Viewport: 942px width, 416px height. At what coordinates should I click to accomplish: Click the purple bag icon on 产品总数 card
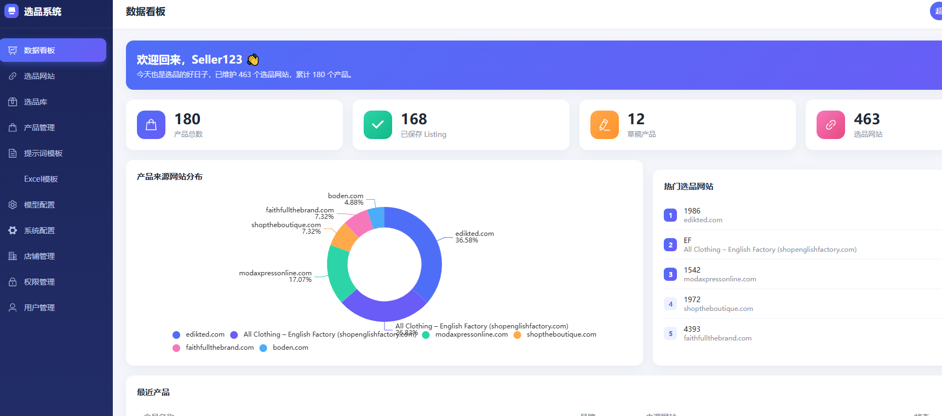tap(151, 125)
